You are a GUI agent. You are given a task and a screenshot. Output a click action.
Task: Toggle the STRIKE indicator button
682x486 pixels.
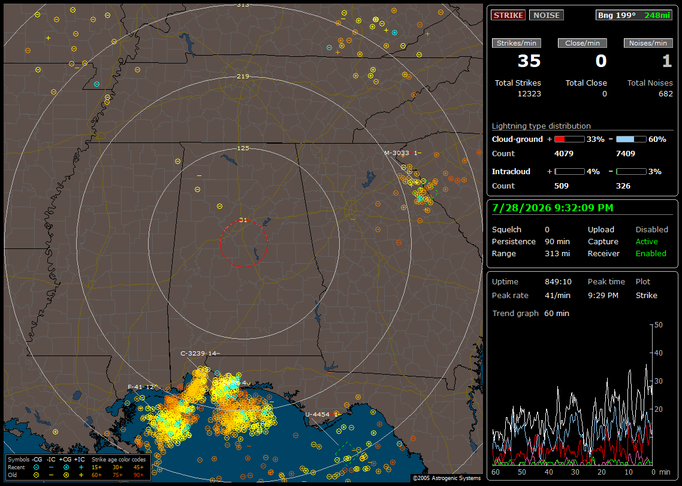[508, 15]
